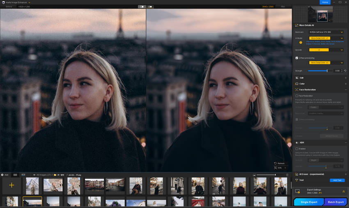This screenshot has width=349, height=208.
Task: Click the Add Text button
Action: pos(337,180)
